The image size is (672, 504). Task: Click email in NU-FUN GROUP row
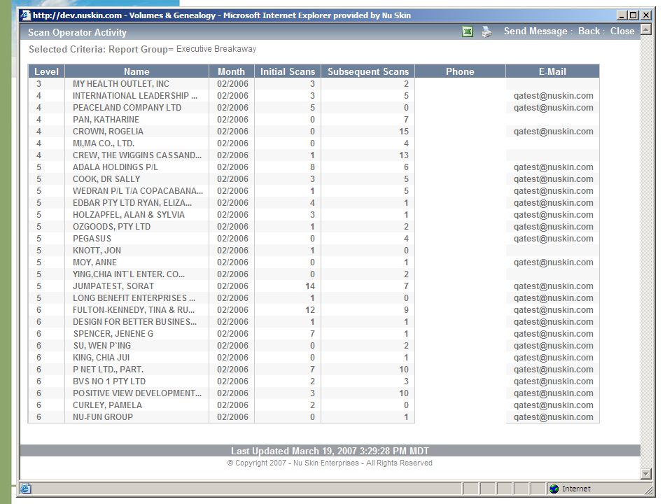click(553, 417)
